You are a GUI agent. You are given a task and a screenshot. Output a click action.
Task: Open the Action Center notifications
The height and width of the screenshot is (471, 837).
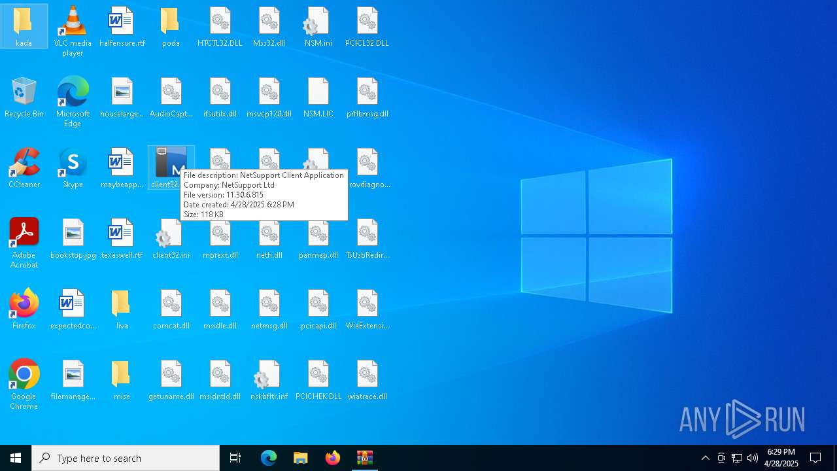coord(816,458)
